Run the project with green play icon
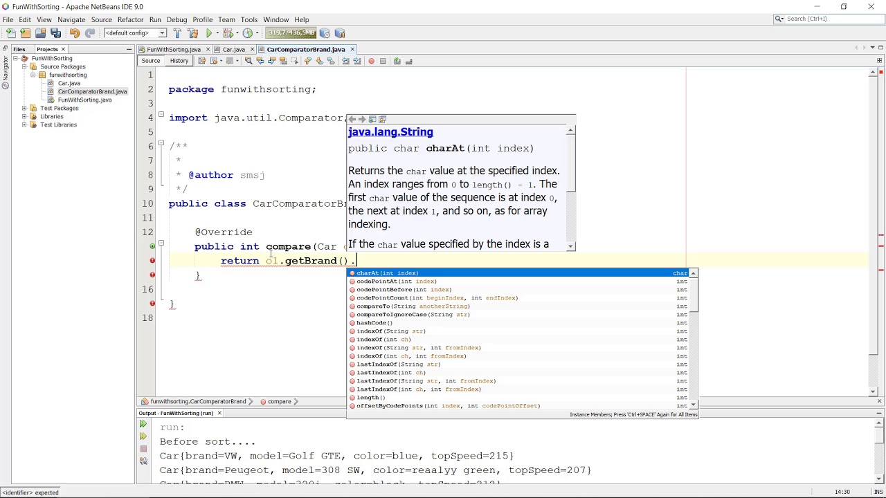The width and height of the screenshot is (886, 498). [x=209, y=33]
